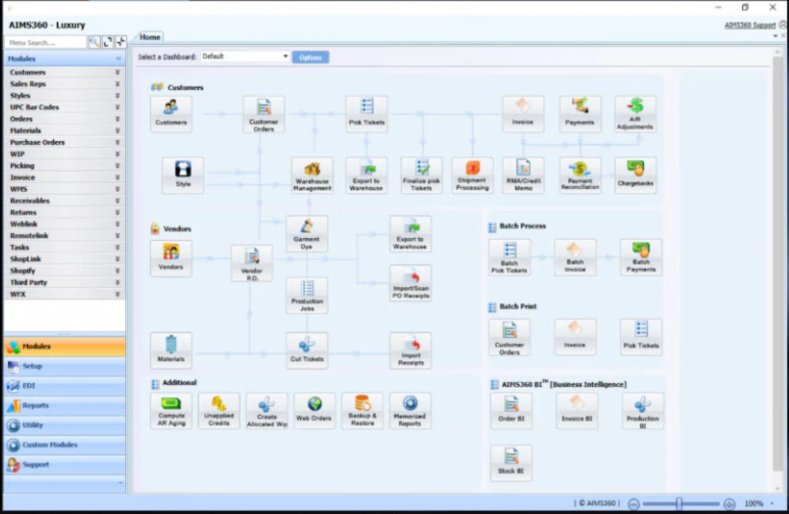Open the Select a Dashboard dropdown

click(245, 57)
